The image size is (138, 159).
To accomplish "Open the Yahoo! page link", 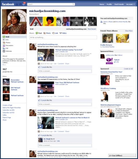I will pyautogui.click(x=117, y=60).
